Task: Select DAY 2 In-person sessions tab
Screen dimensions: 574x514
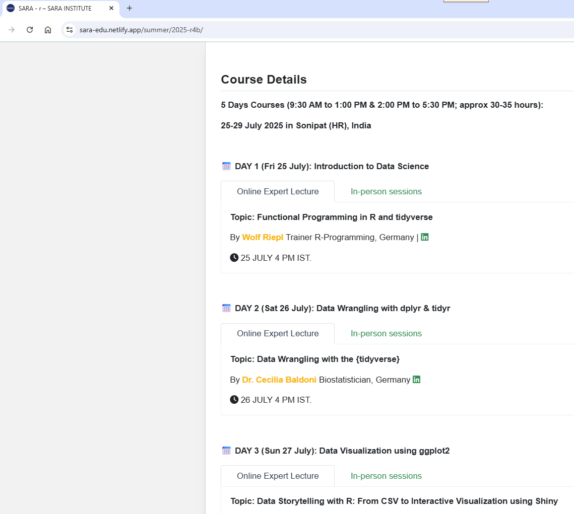Action: (386, 333)
